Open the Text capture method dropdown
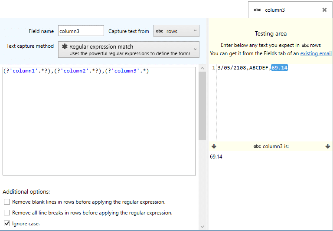333x231 pixels. pos(129,49)
